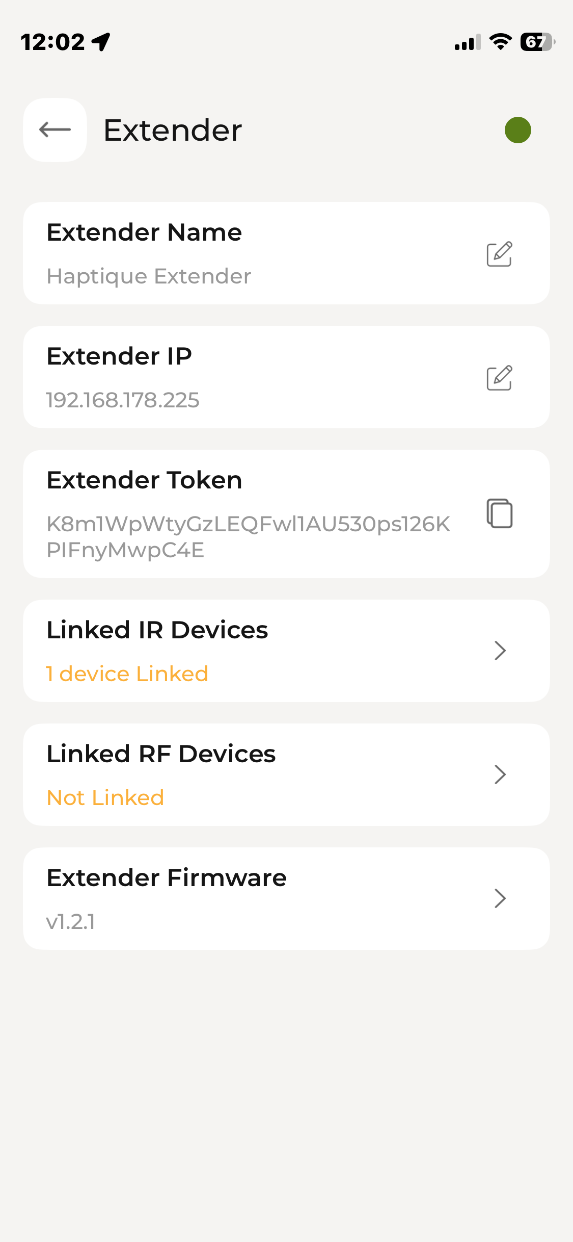
Task: Copy the Extender Token
Action: pyautogui.click(x=499, y=513)
